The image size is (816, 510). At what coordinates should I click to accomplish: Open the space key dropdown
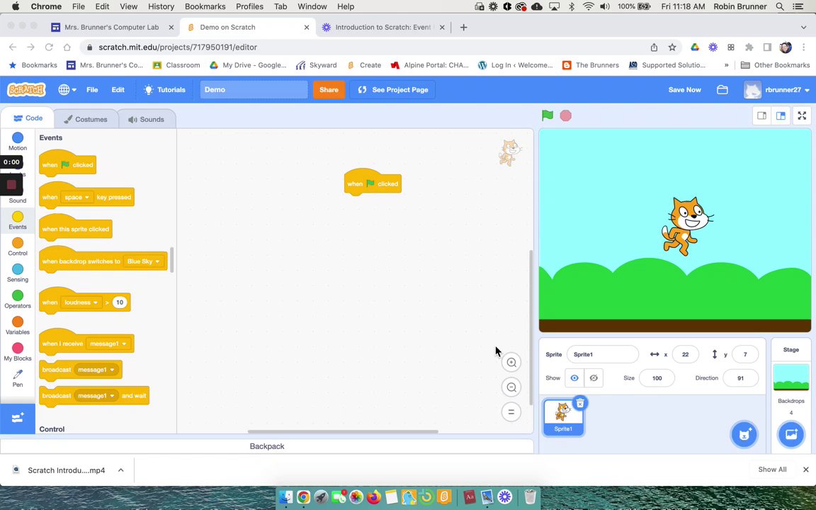[x=77, y=197]
